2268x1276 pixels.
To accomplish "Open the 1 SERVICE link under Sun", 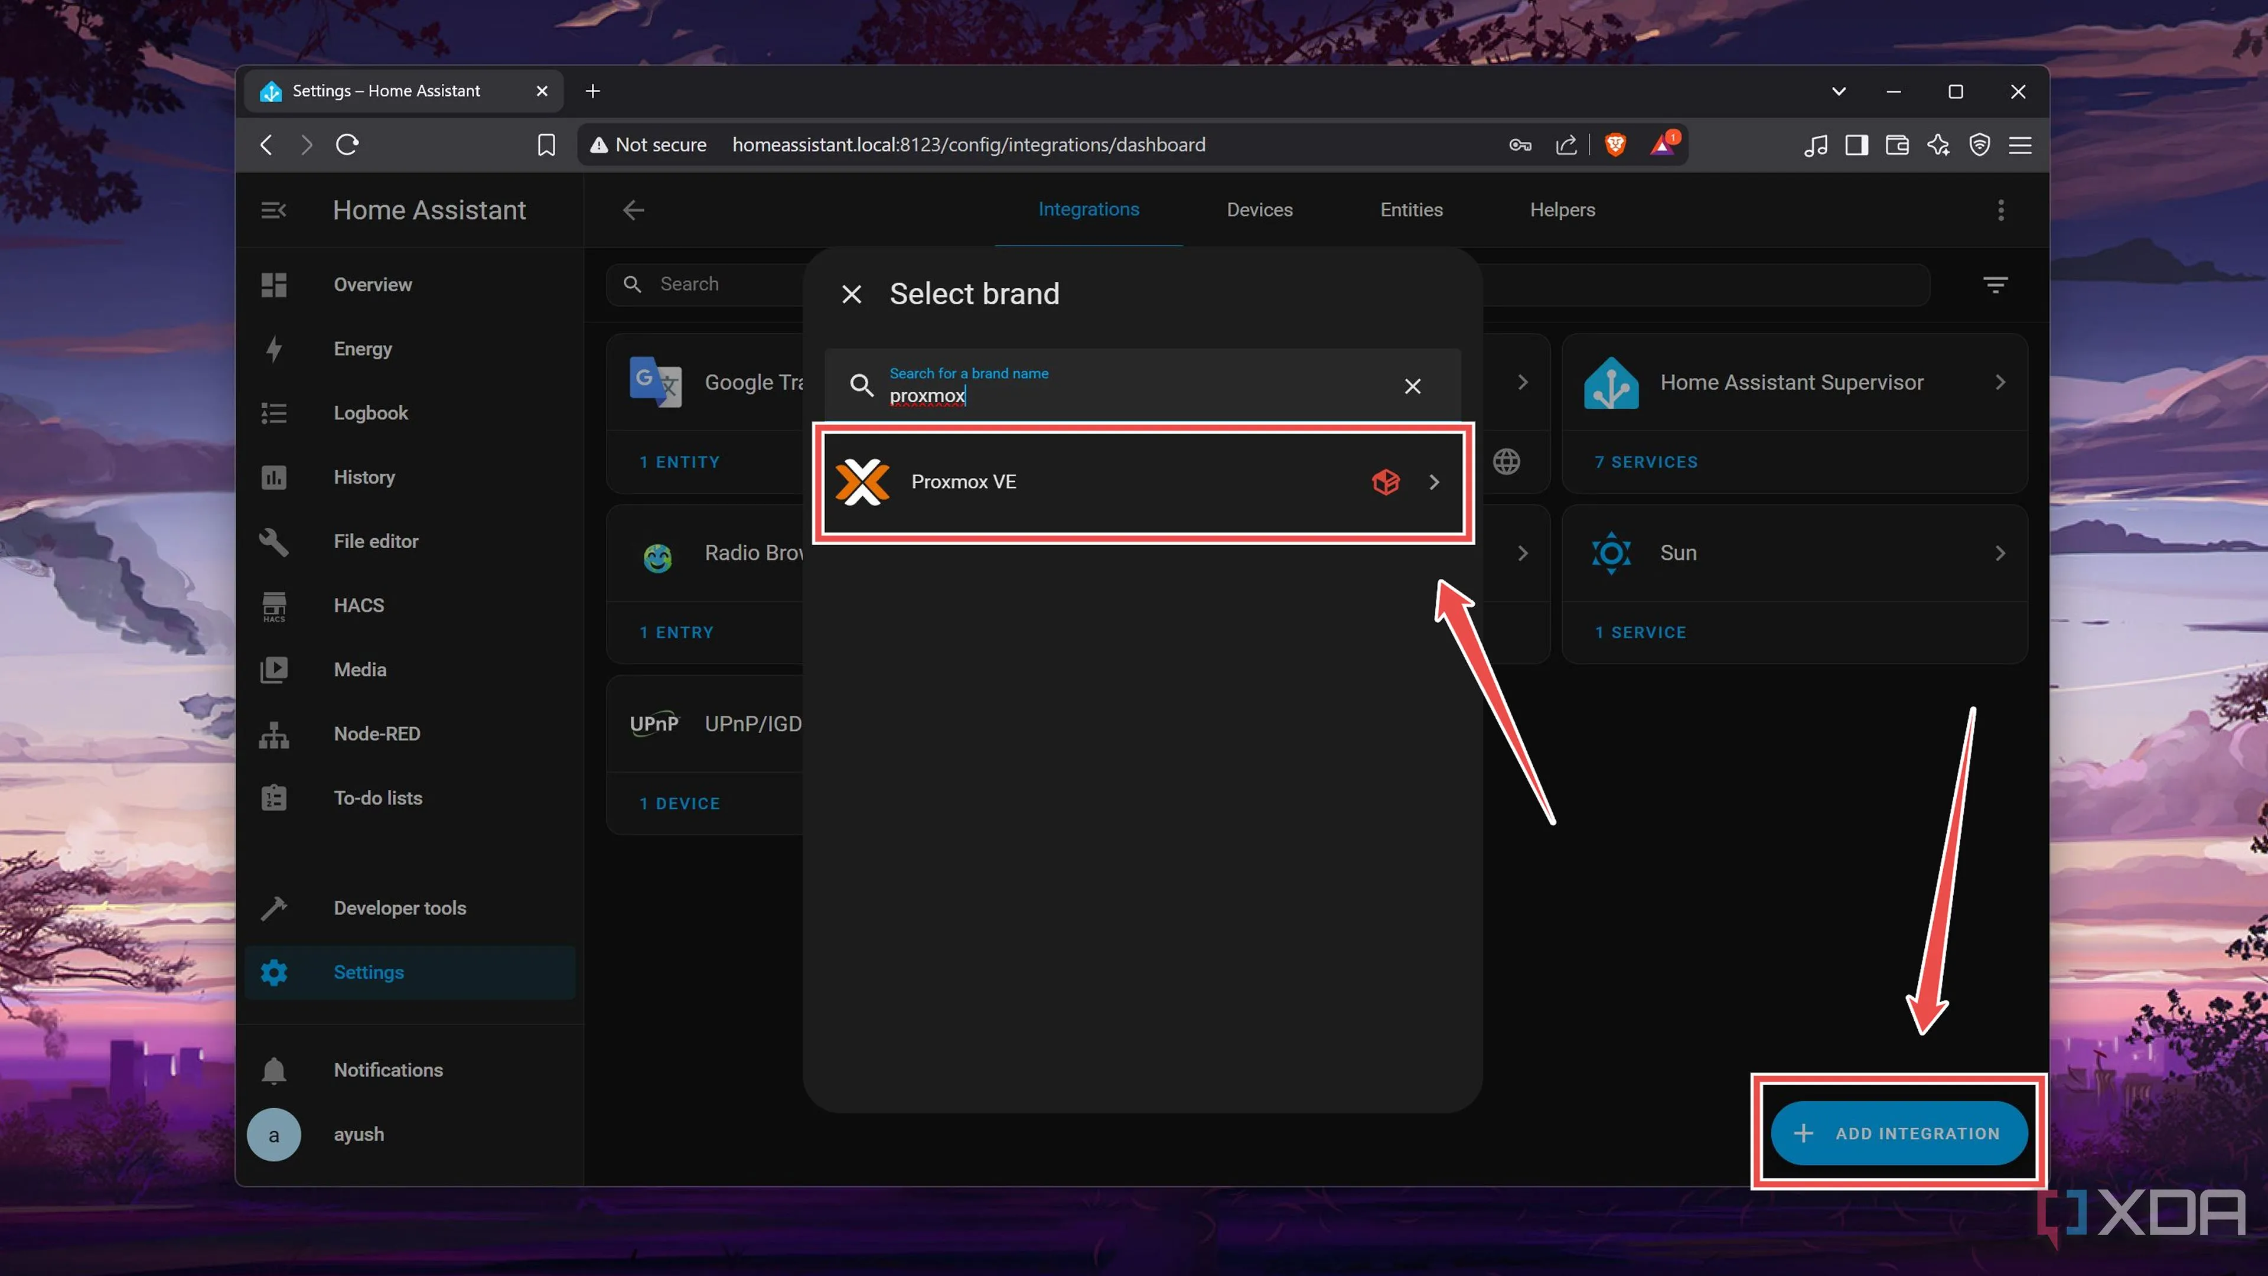I will [x=1640, y=632].
